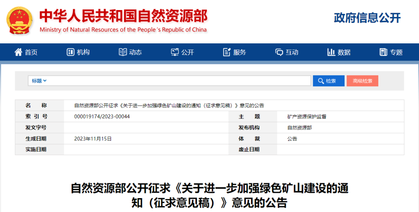This screenshot has width=419, height=212.
Task: Click the search text input field
Action: click(x=178, y=81)
